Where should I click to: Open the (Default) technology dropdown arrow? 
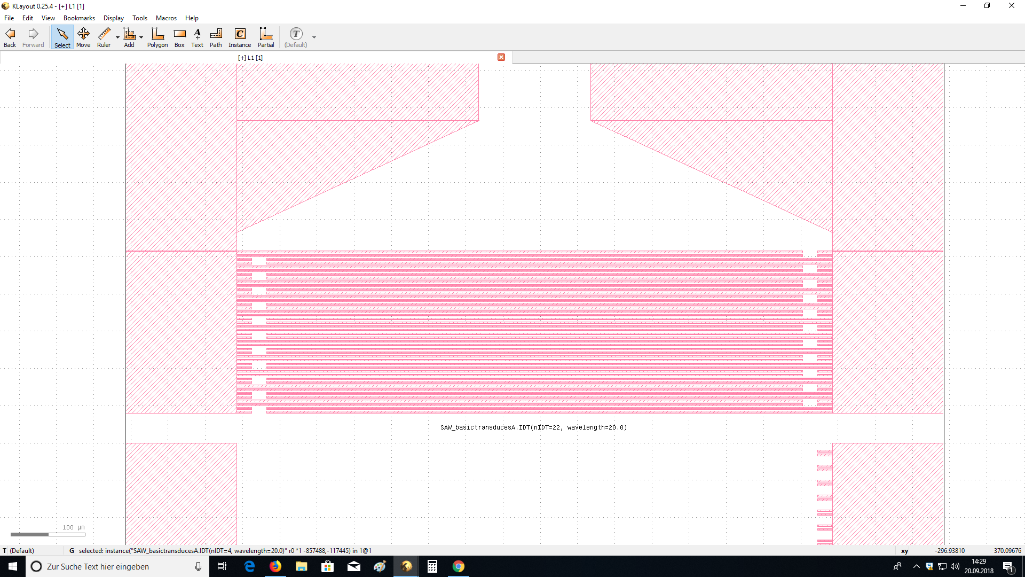pos(314,37)
